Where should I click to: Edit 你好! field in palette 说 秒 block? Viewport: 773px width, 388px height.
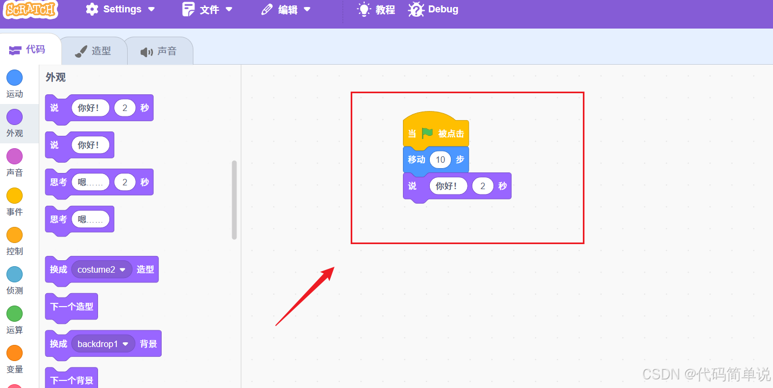pyautogui.click(x=90, y=108)
